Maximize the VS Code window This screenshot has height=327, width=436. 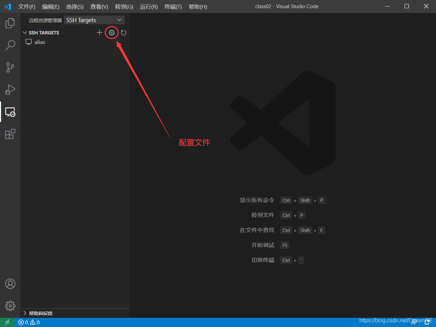click(407, 6)
